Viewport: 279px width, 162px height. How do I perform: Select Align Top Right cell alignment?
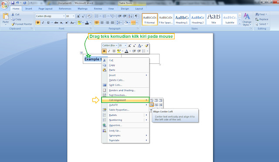(160, 100)
